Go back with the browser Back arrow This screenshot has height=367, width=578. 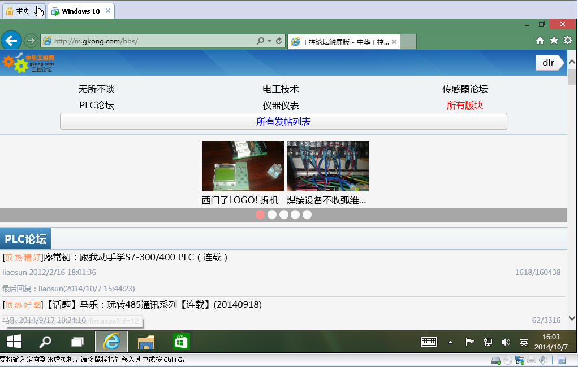(11, 40)
